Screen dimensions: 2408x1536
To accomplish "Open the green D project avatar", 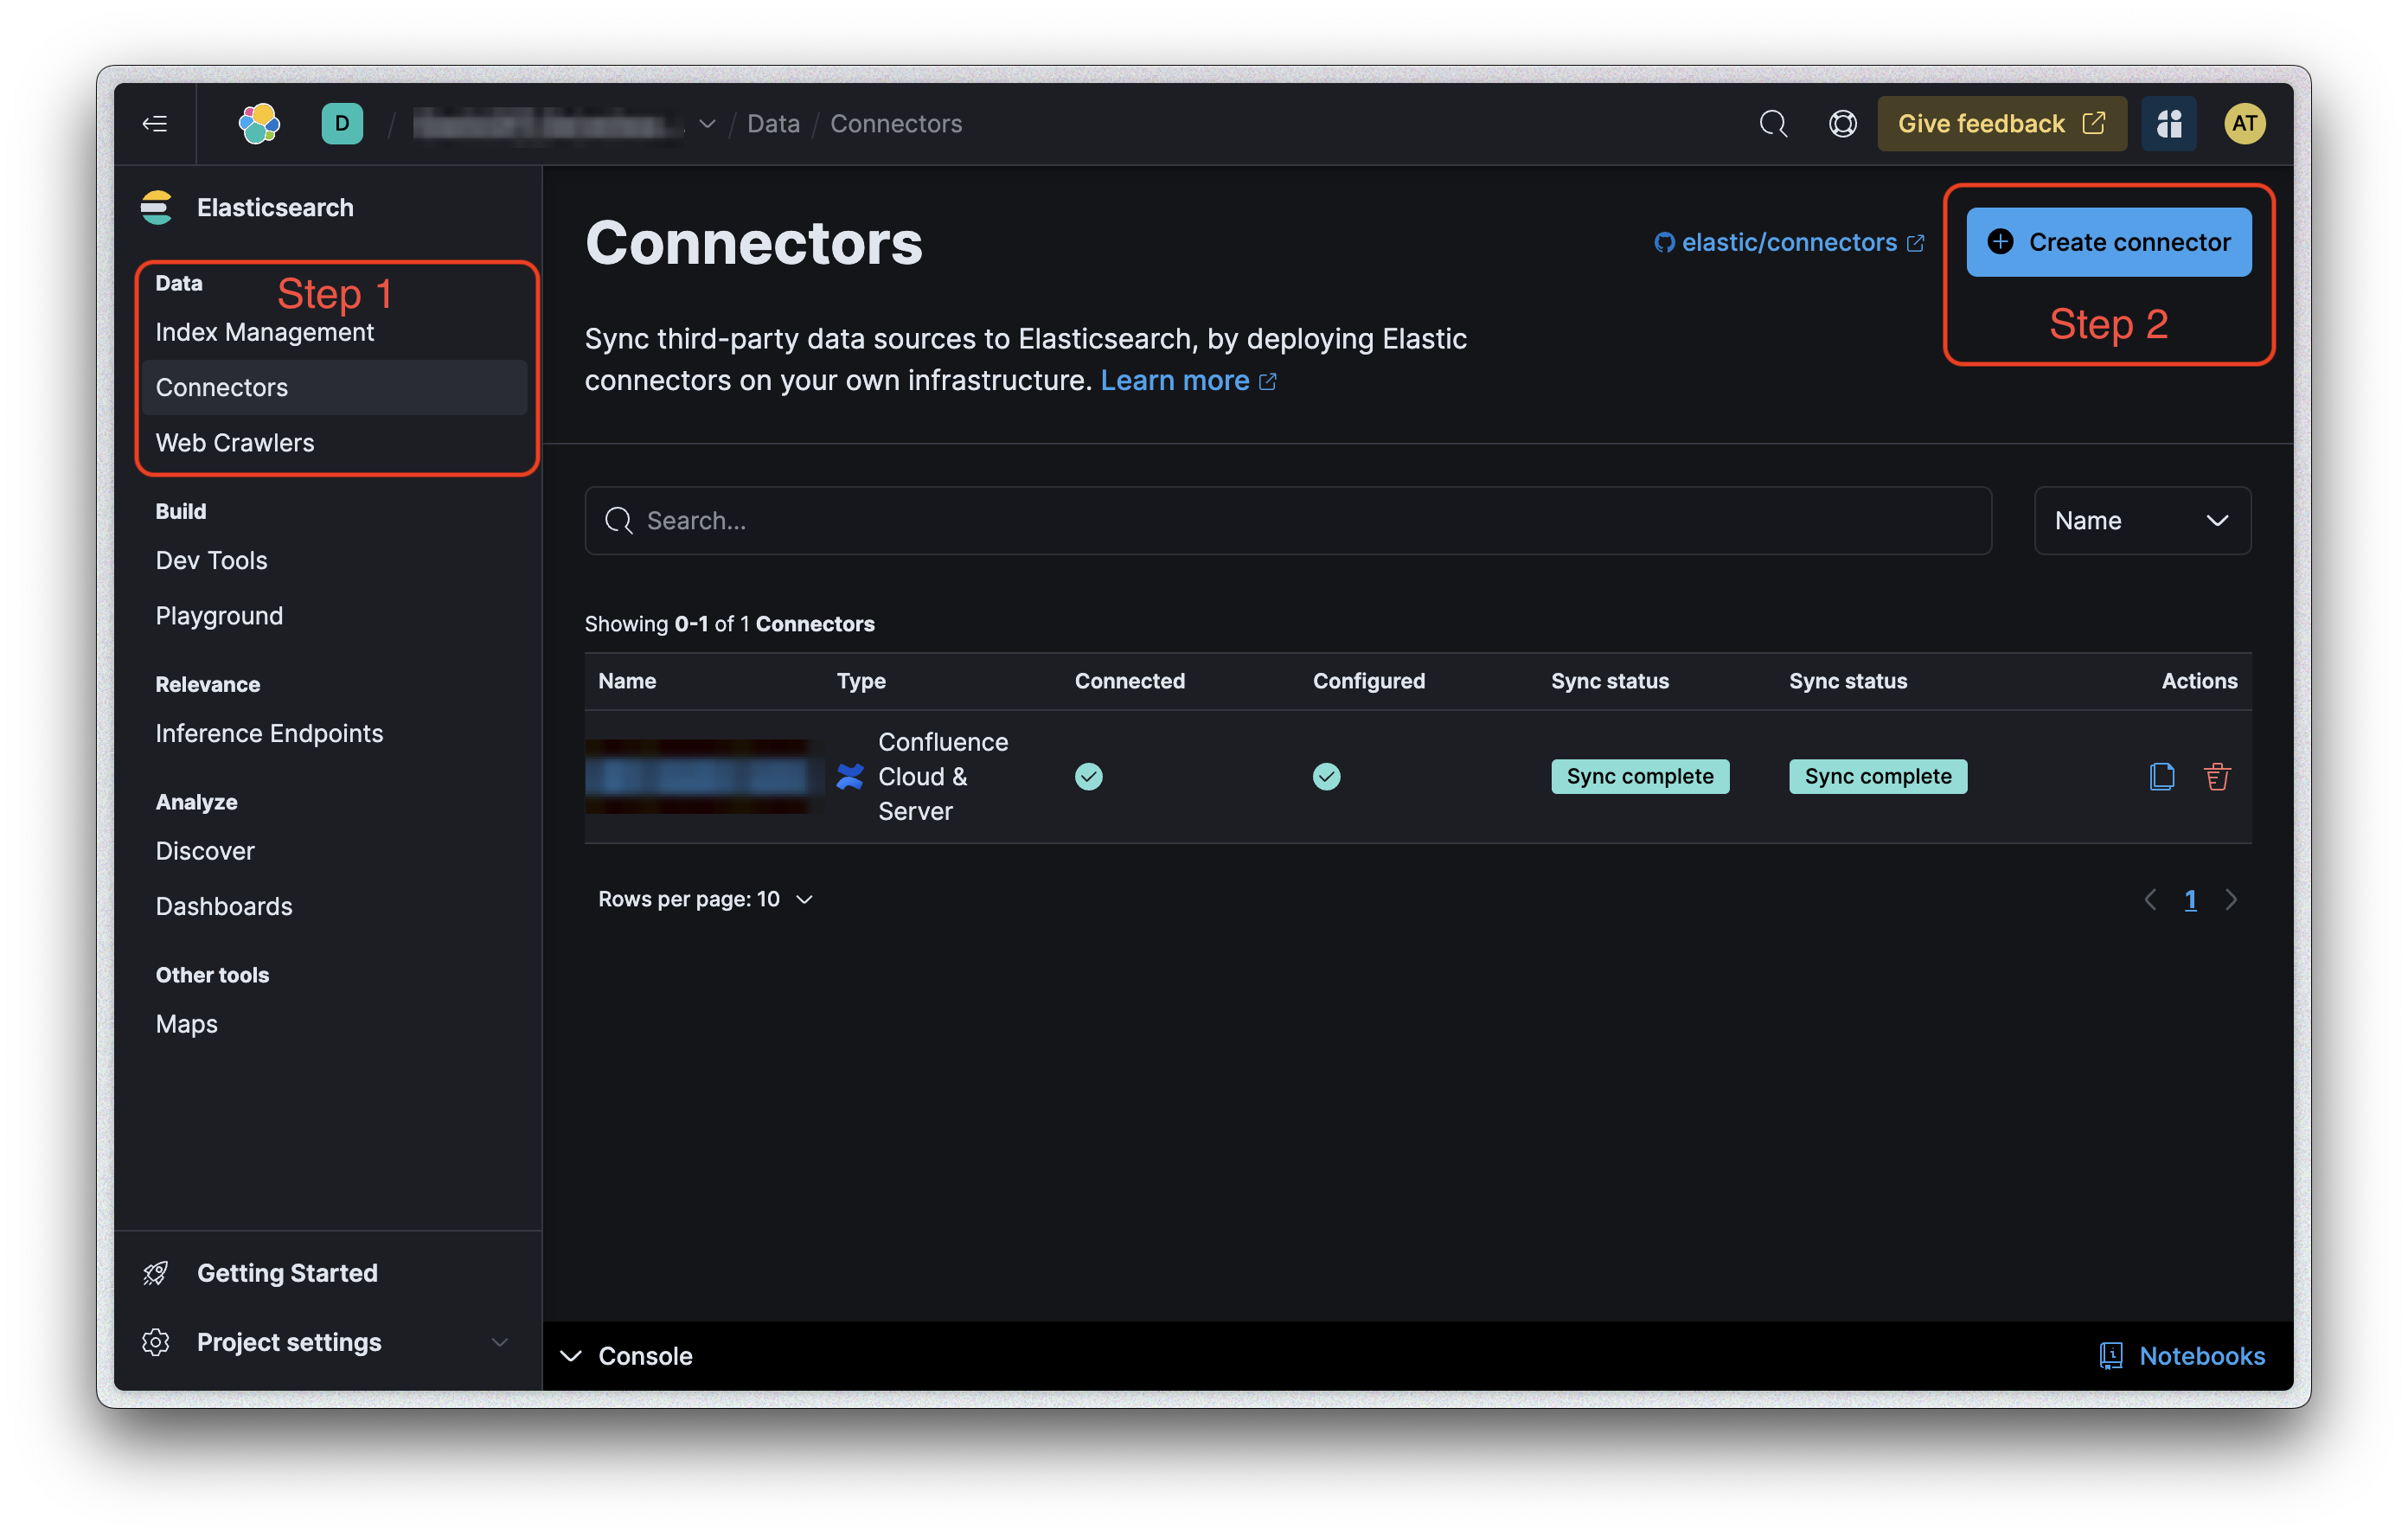I will pos(342,124).
